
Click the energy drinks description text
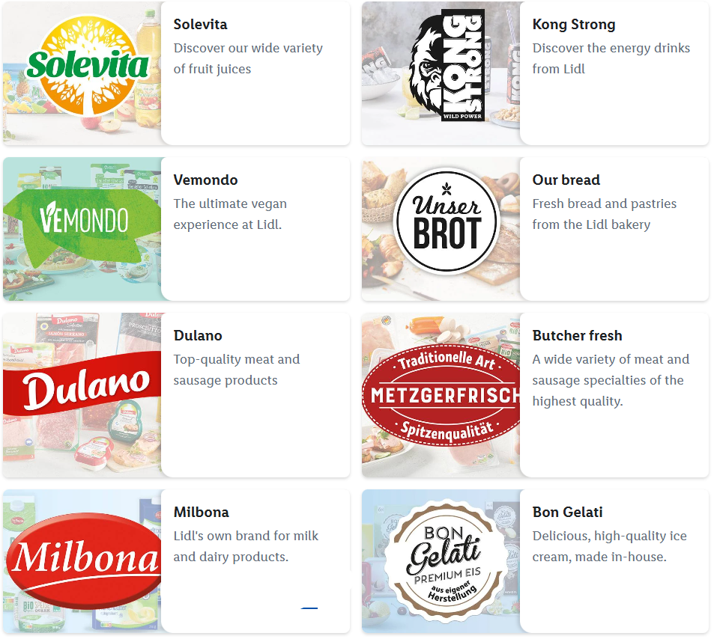(611, 58)
